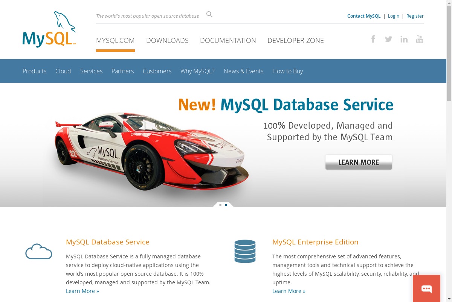Click the cloud icon beside MySQL Database Service
Screen dimensions: 452x302
click(x=38, y=251)
